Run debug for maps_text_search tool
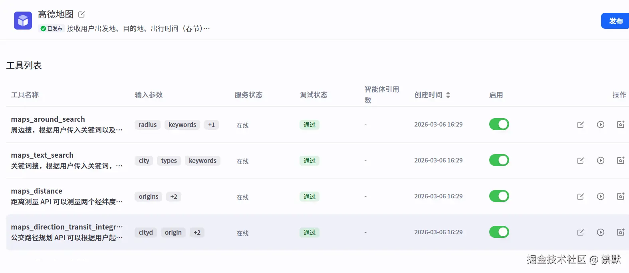Screen dimensions: 629x273 coord(600,160)
